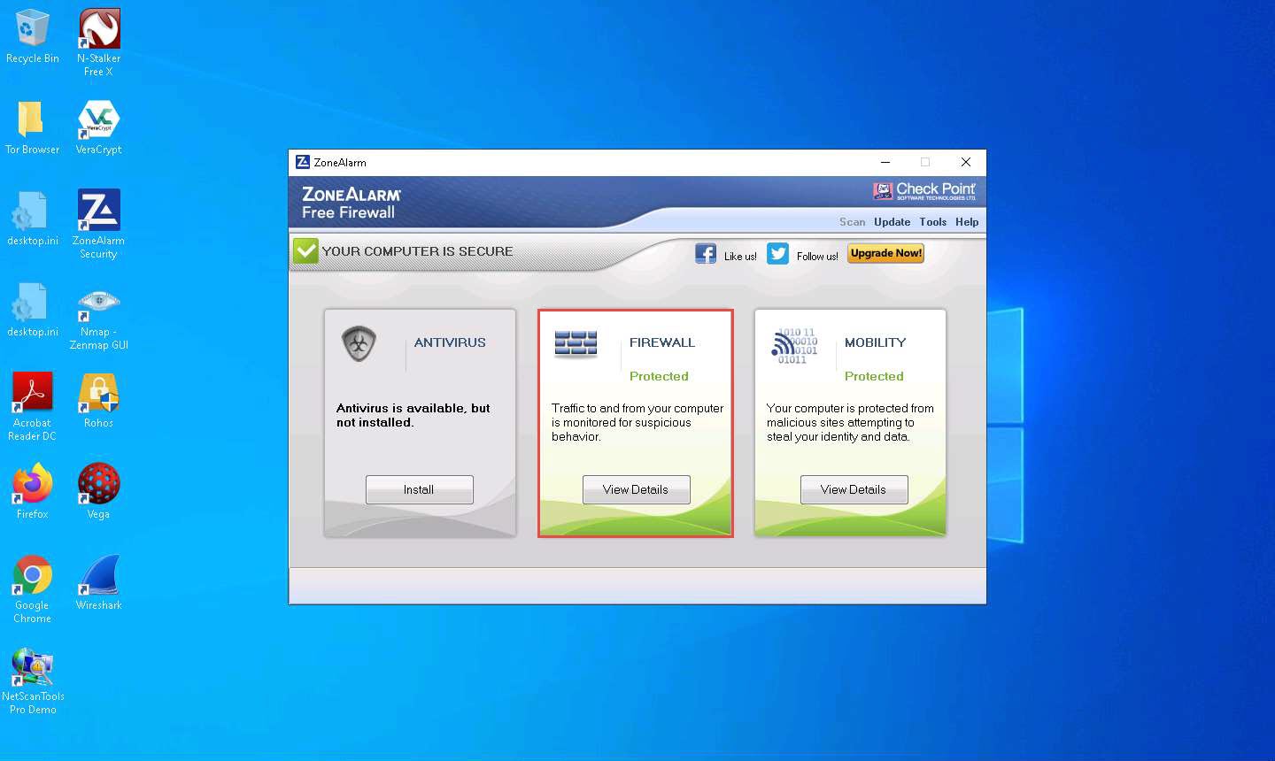The width and height of the screenshot is (1275, 761).
Task: Click the Like us! link text
Action: pos(740,257)
